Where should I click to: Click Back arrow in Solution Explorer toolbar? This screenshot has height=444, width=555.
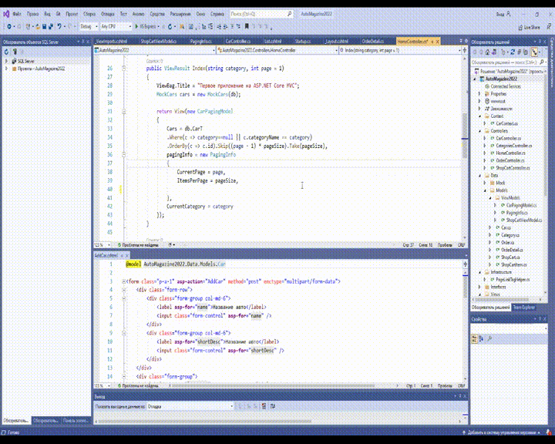(x=474, y=52)
